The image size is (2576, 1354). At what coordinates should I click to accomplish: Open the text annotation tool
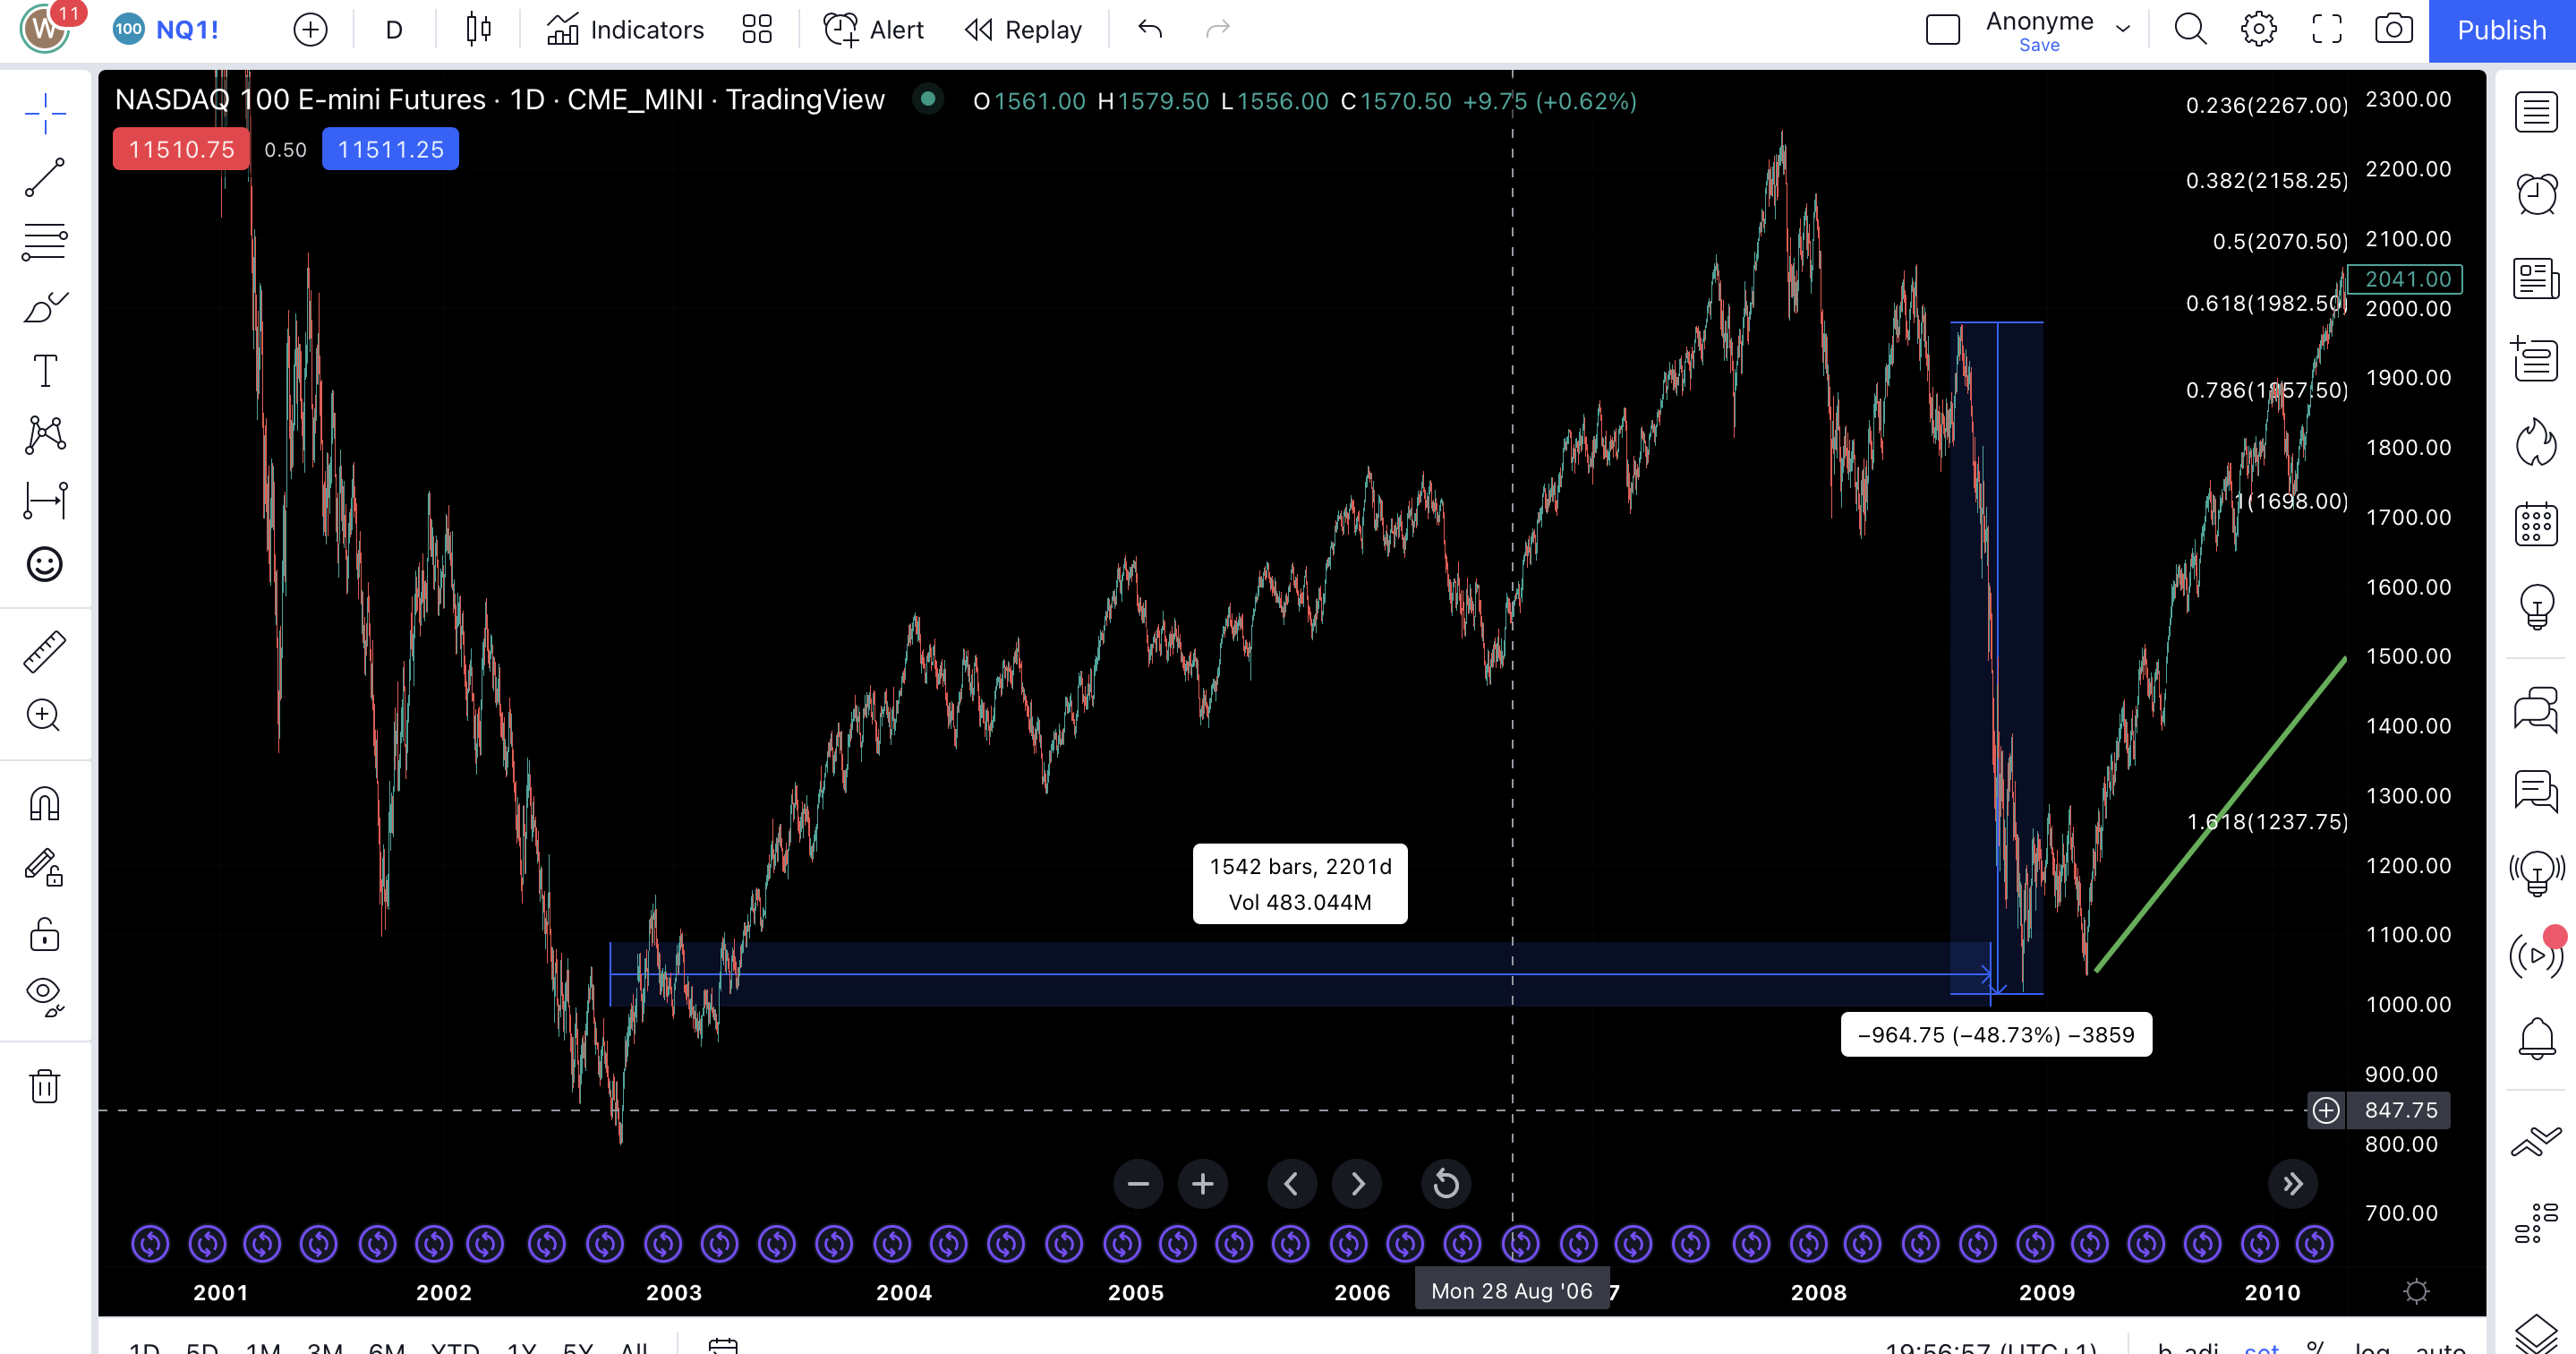click(44, 370)
